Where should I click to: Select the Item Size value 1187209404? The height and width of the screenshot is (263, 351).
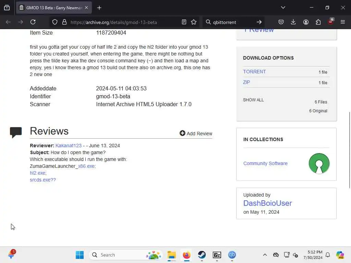click(x=111, y=33)
